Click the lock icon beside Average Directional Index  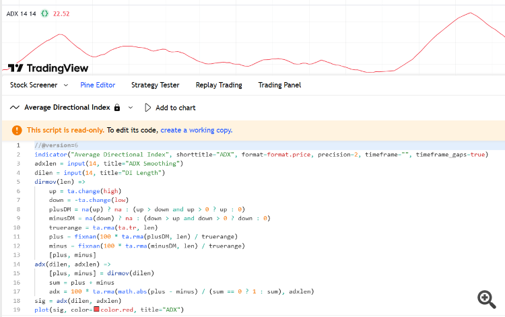[x=117, y=108]
